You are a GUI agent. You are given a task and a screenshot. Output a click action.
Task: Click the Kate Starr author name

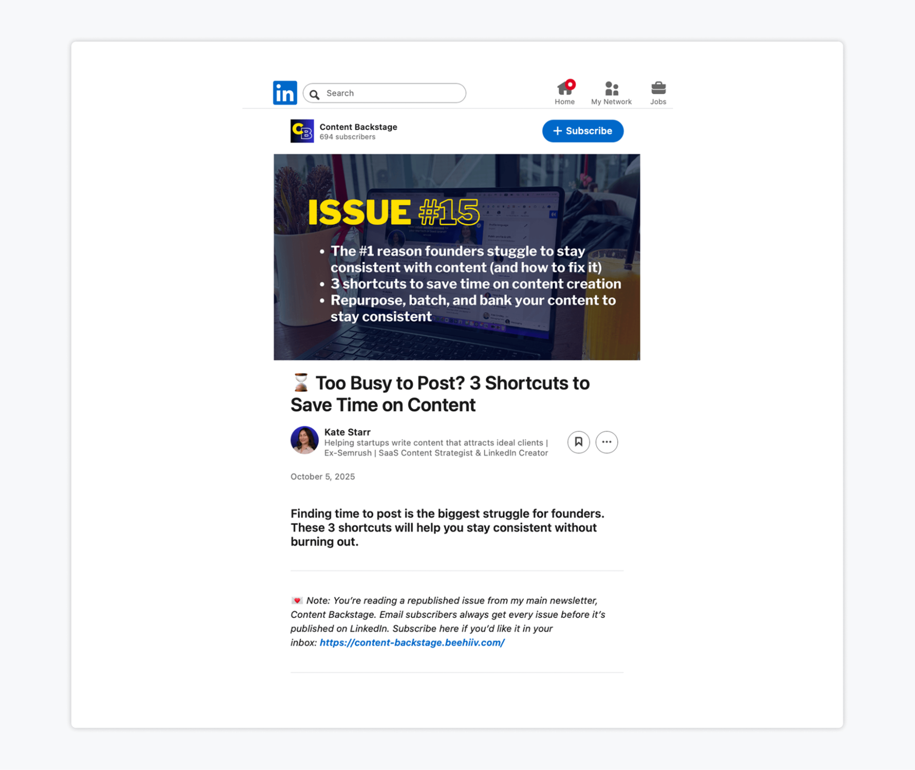click(347, 432)
